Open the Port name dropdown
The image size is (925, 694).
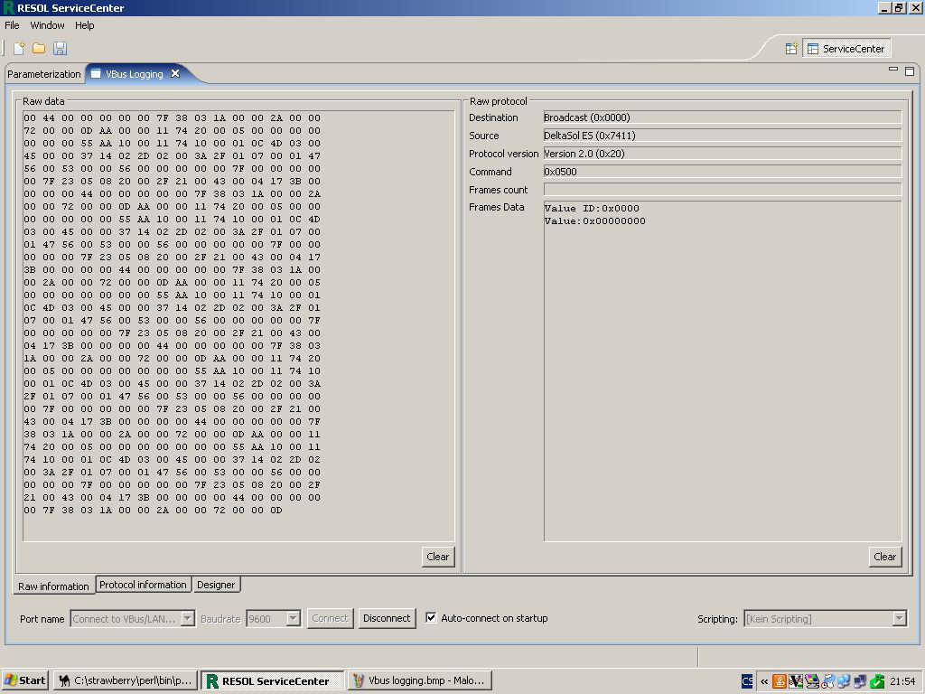pos(188,619)
